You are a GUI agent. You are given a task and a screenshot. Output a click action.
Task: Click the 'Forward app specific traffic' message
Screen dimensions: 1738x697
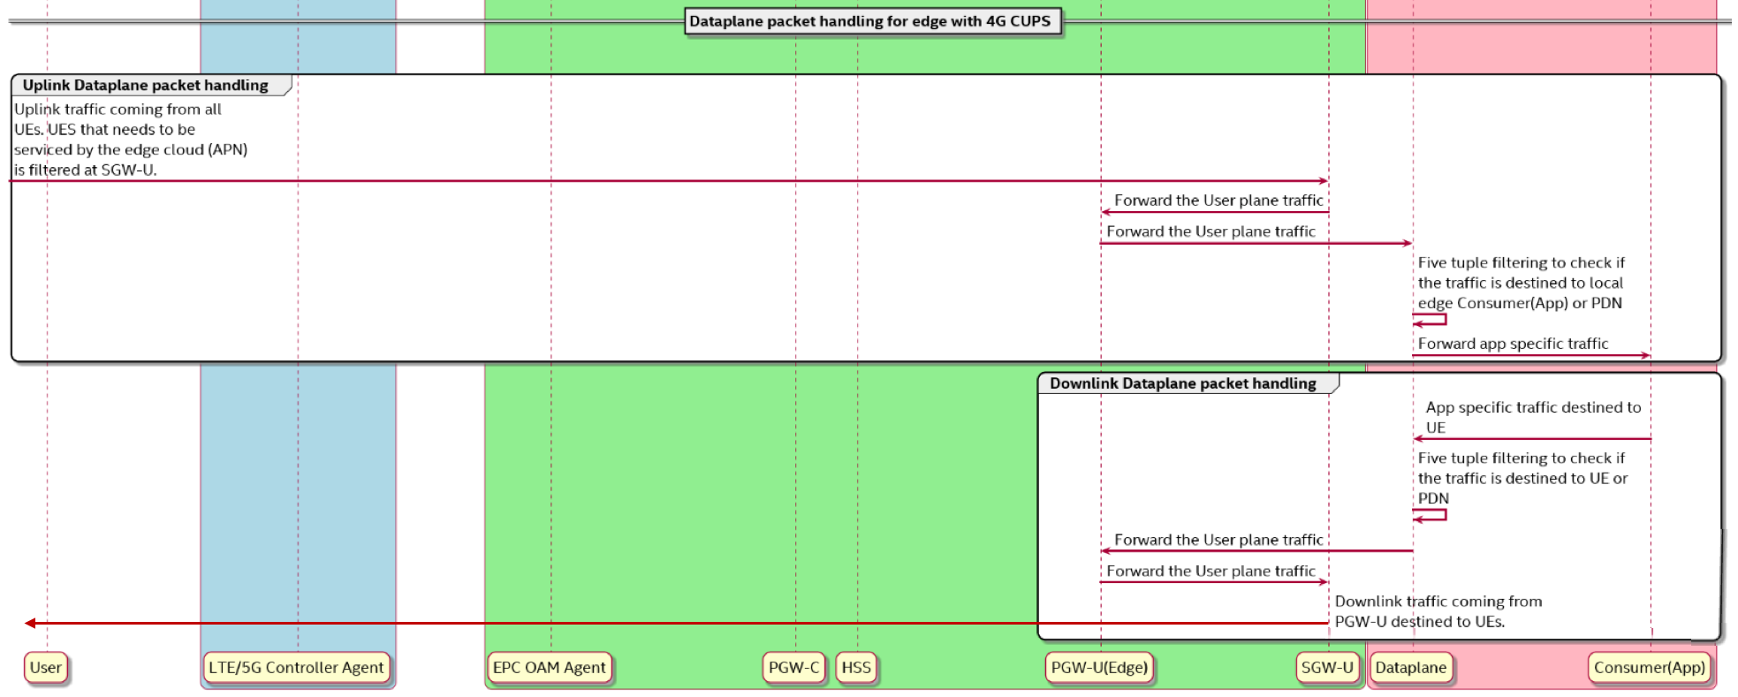point(1513,344)
